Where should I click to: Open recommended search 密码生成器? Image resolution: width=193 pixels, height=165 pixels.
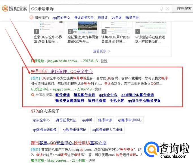[x=97, y=100]
